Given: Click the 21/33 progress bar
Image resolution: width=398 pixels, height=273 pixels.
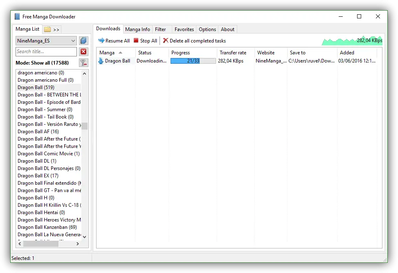Looking at the screenshot, I should click(x=193, y=61).
